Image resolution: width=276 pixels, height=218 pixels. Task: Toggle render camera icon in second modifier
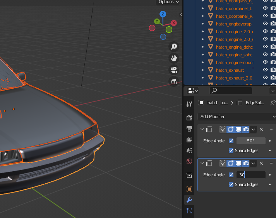coord(246,163)
